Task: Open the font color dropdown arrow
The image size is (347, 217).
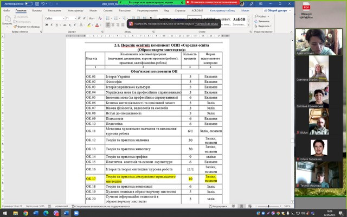Action: 101,25
